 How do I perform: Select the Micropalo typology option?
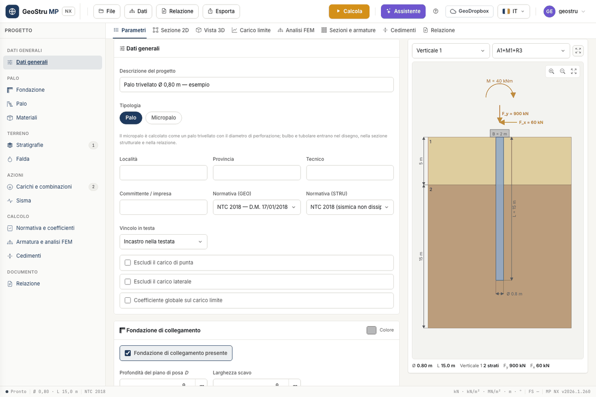pos(164,118)
